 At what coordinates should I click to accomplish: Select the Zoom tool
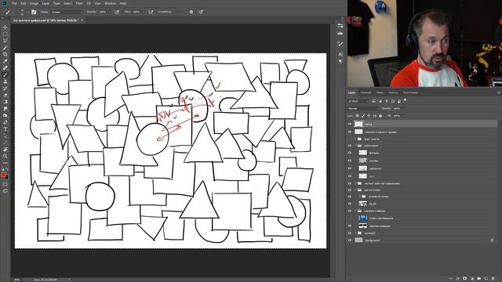point(5,156)
